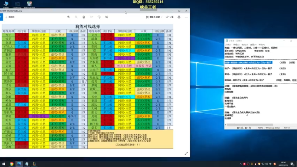
Task: Open the 帮助(H) menu in Notepad
Action: (262, 45)
